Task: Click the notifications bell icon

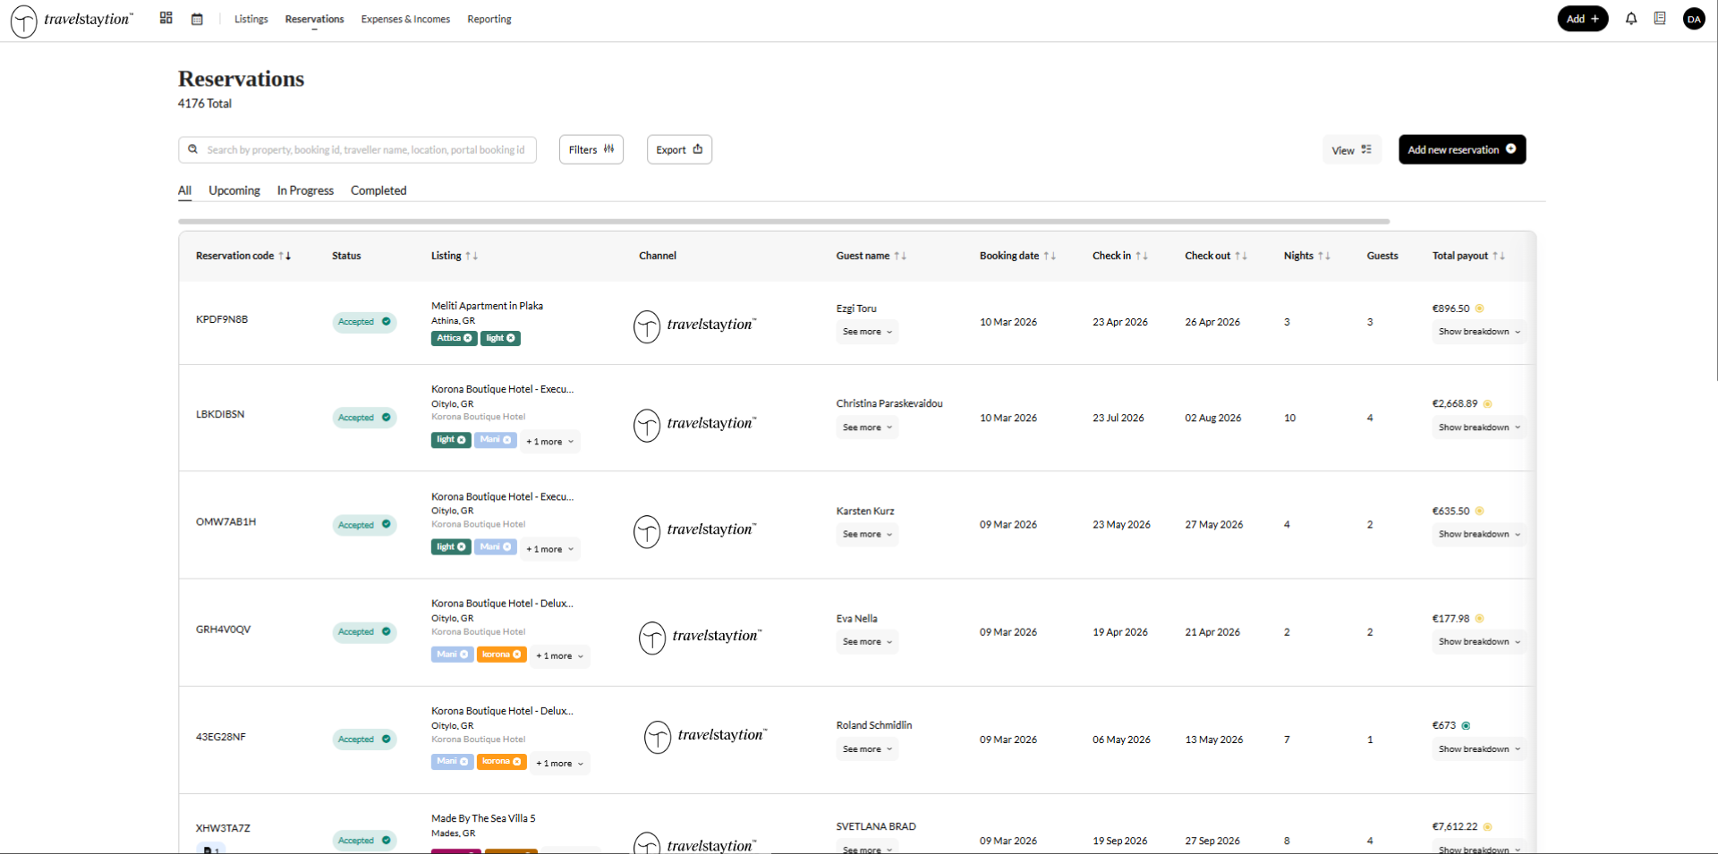Action: click(1631, 19)
